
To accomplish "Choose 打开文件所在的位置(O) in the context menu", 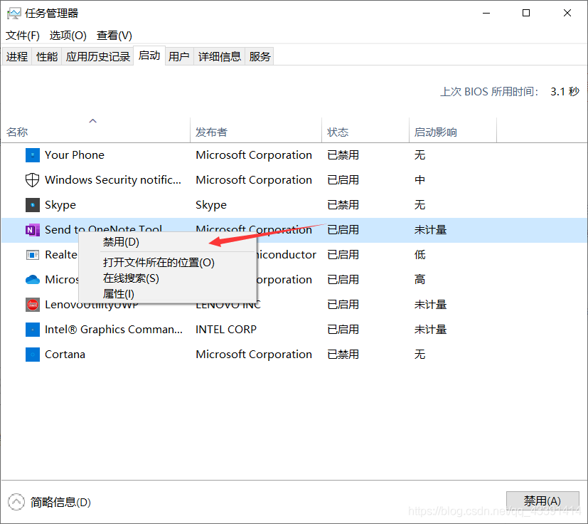I will pos(168,263).
